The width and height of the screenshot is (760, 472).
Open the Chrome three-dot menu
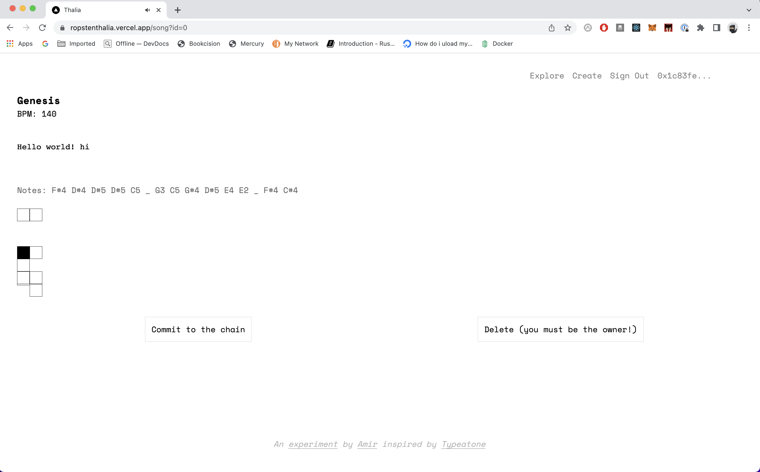click(x=748, y=28)
